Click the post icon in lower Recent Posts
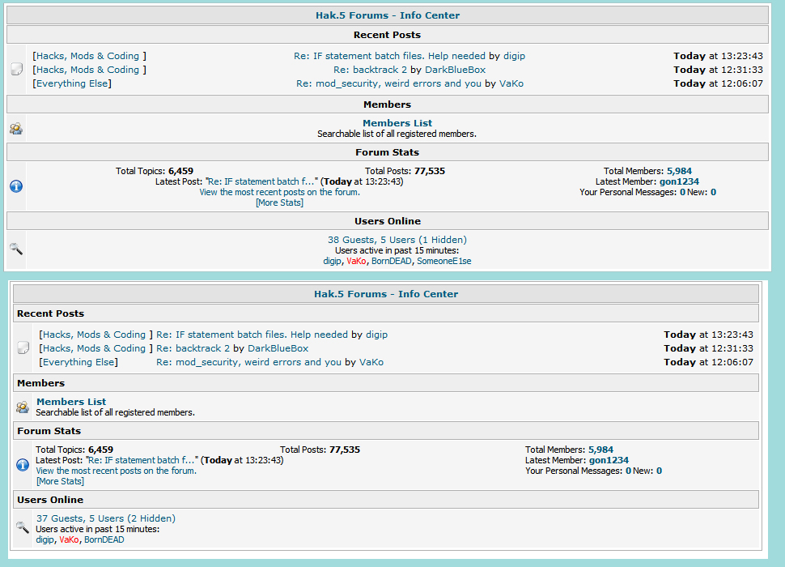The width and height of the screenshot is (785, 567). point(23,347)
